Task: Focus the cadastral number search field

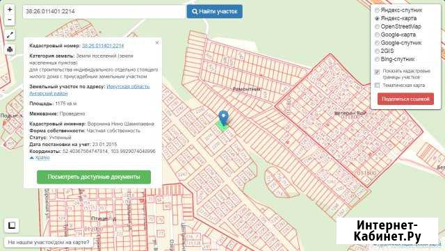Action: (104, 11)
